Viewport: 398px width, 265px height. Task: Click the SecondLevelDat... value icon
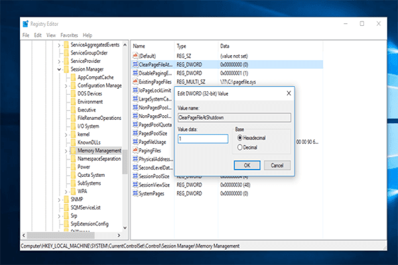pyautogui.click(x=135, y=168)
